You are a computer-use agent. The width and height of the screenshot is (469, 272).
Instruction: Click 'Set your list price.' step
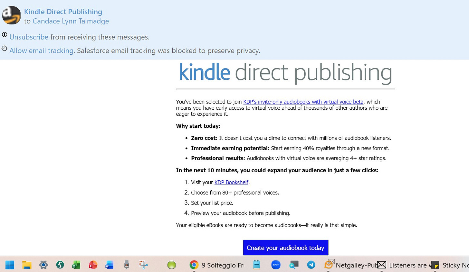coord(212,203)
